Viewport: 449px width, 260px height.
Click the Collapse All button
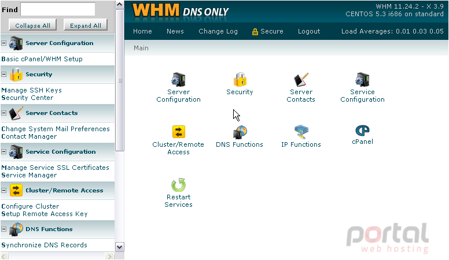coord(32,25)
